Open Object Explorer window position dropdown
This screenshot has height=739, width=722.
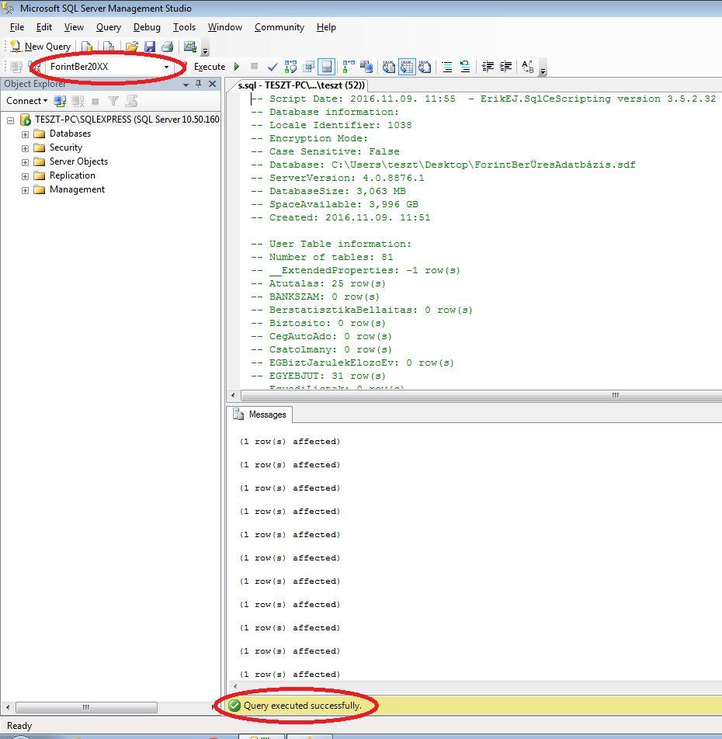tap(186, 85)
